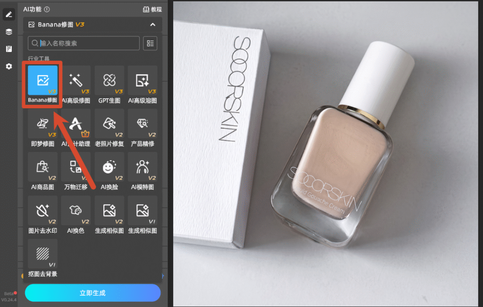The image size is (483, 307).
Task: Open the 教程 tutorial link
Action: [152, 9]
